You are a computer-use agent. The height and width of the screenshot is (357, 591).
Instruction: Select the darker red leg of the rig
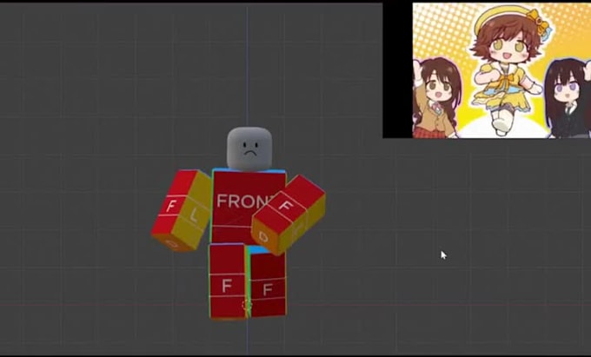coord(268,284)
